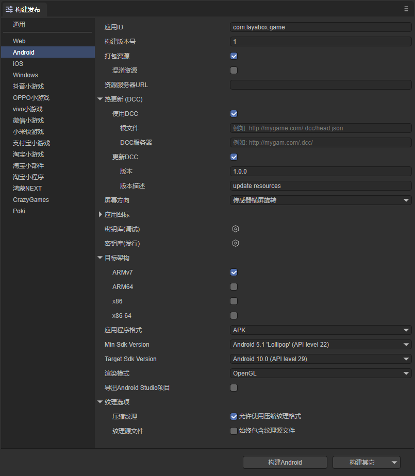Switch to the 构建发布 tab

(24, 9)
